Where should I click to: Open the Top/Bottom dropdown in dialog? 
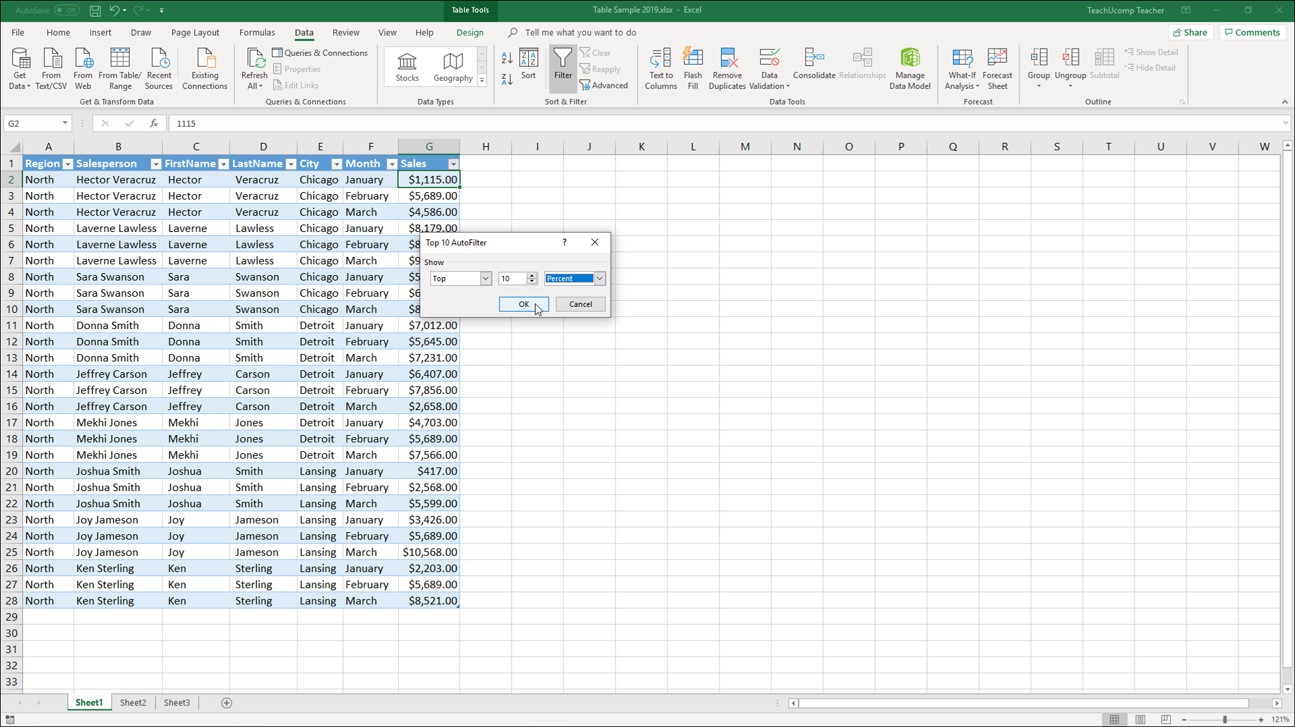(x=485, y=279)
